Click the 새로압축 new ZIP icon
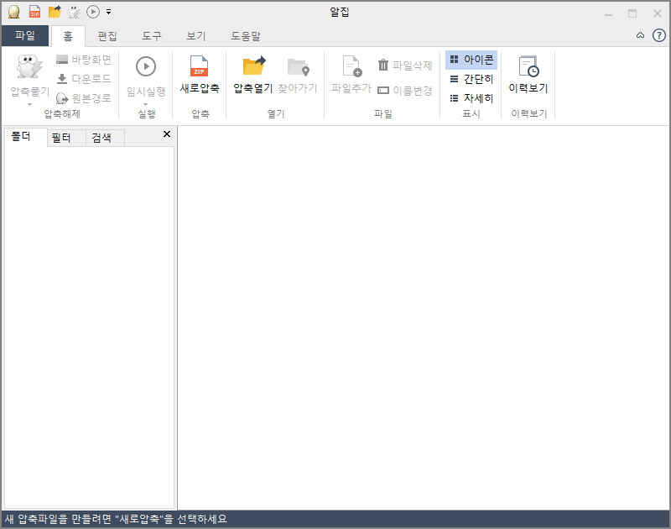 coord(200,66)
